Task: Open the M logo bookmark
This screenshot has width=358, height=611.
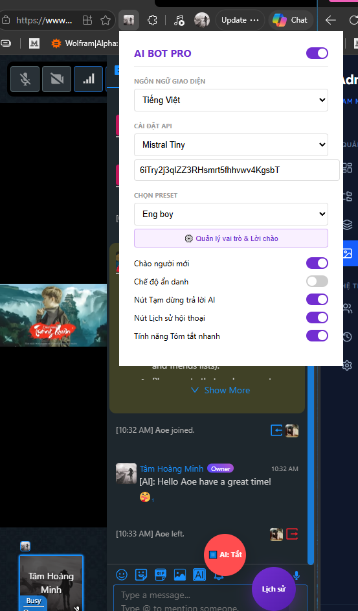Action: 34,43
